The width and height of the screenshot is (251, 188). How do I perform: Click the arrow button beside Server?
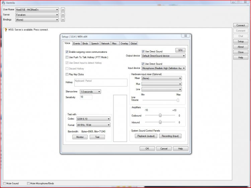(x=63, y=15)
